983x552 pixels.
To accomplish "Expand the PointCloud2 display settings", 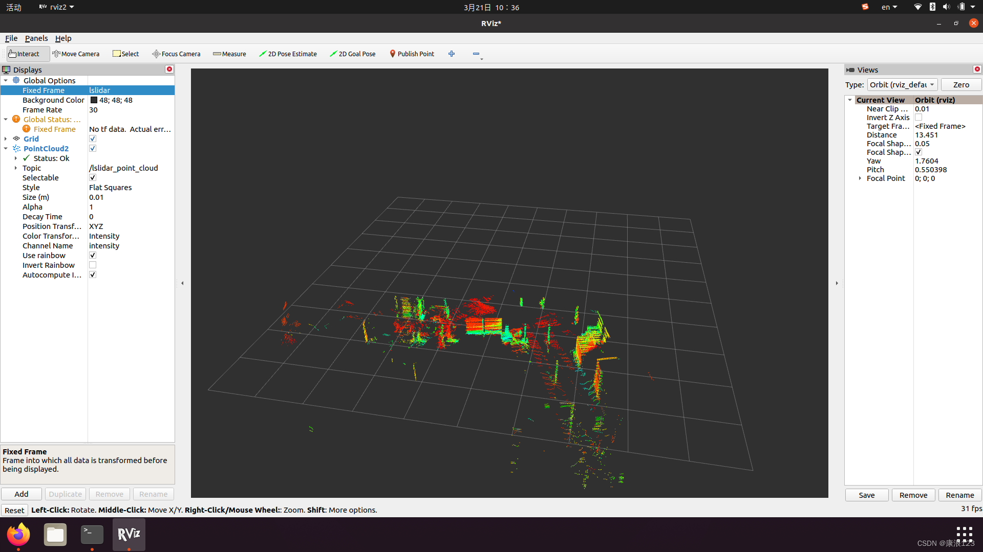I will 6,148.
